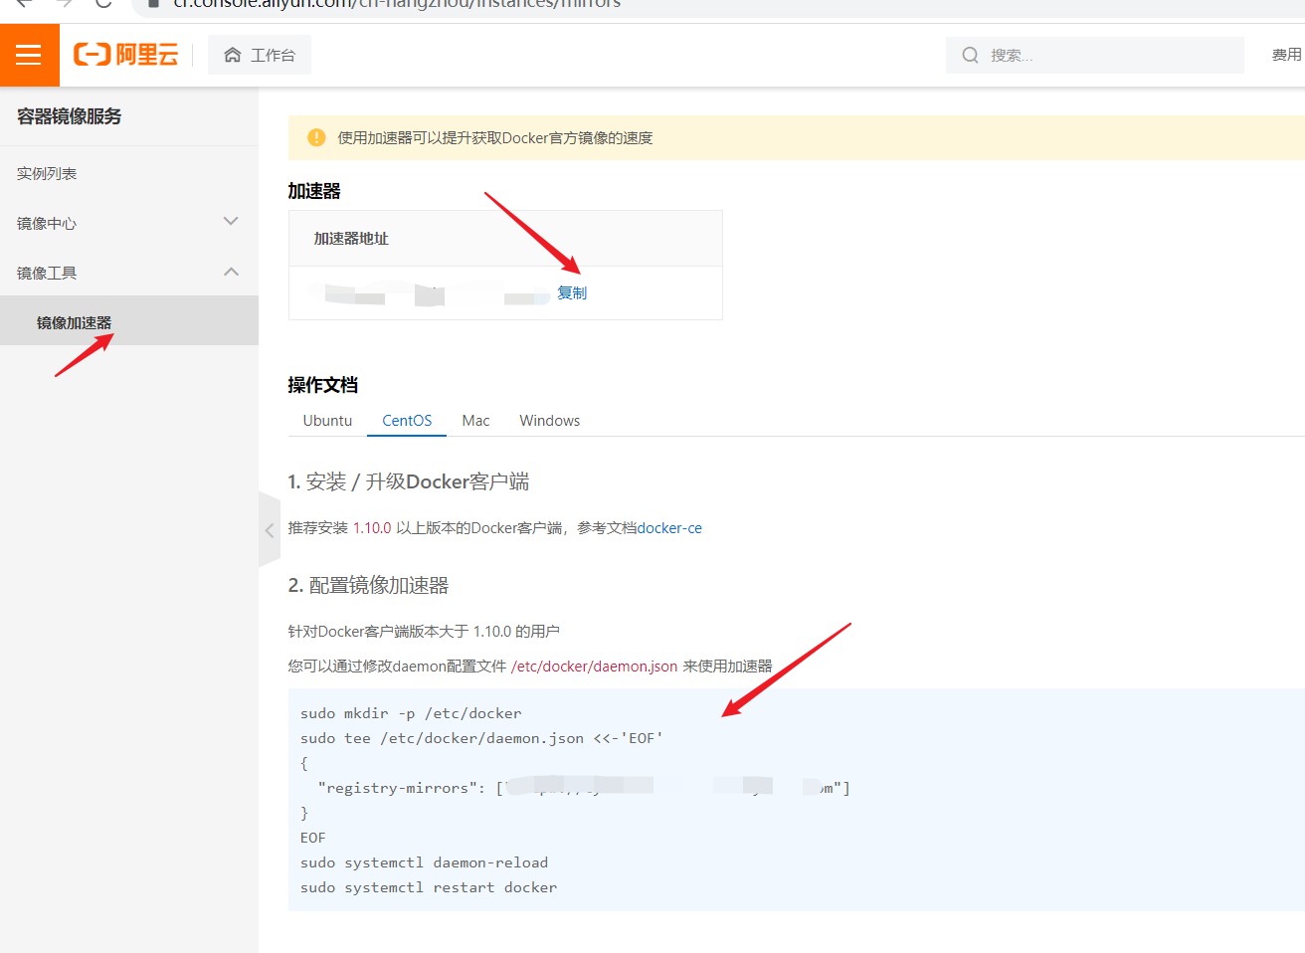Click the 'sudo mkdir -p /etc/docker' line

click(411, 713)
